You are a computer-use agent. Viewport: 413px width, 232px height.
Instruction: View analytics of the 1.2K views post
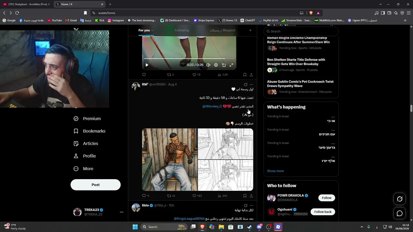point(223,75)
